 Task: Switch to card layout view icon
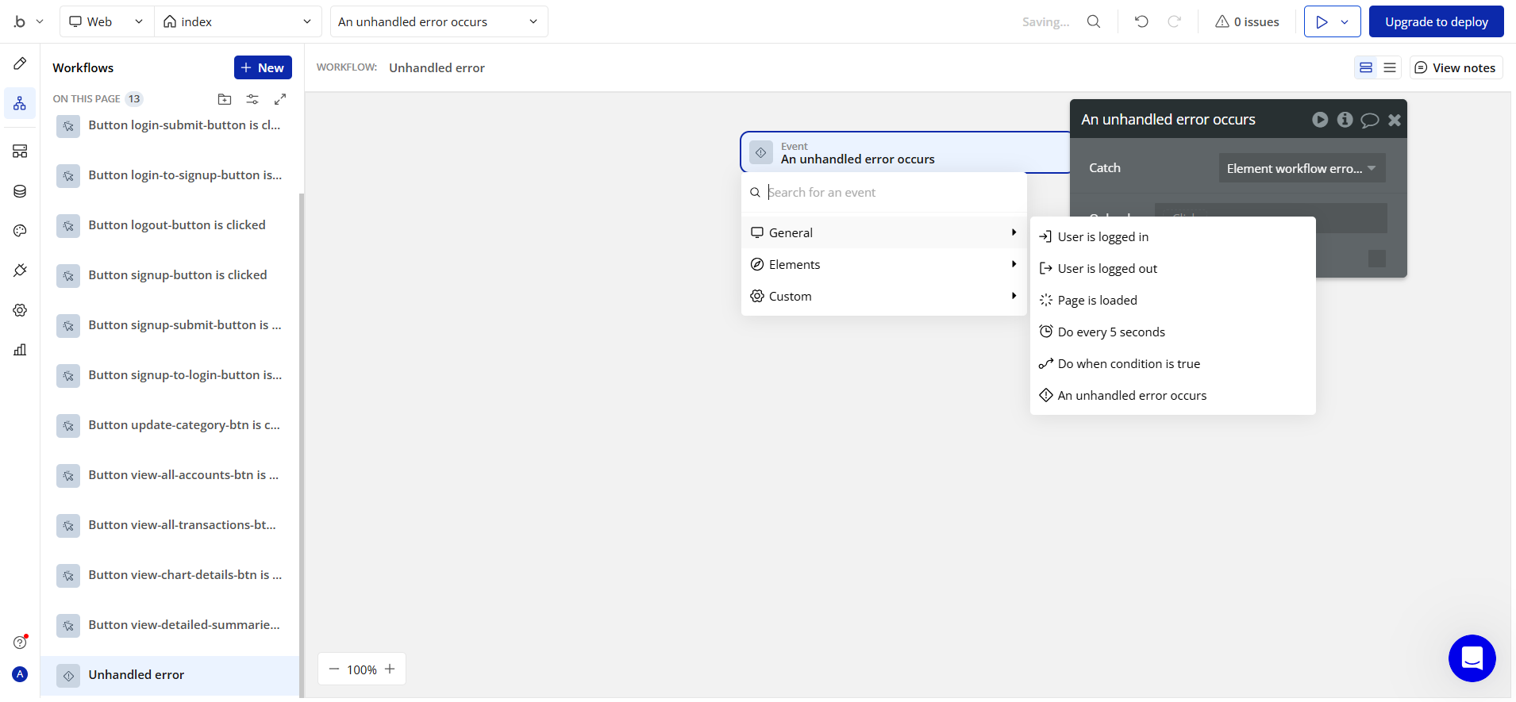tap(1366, 67)
